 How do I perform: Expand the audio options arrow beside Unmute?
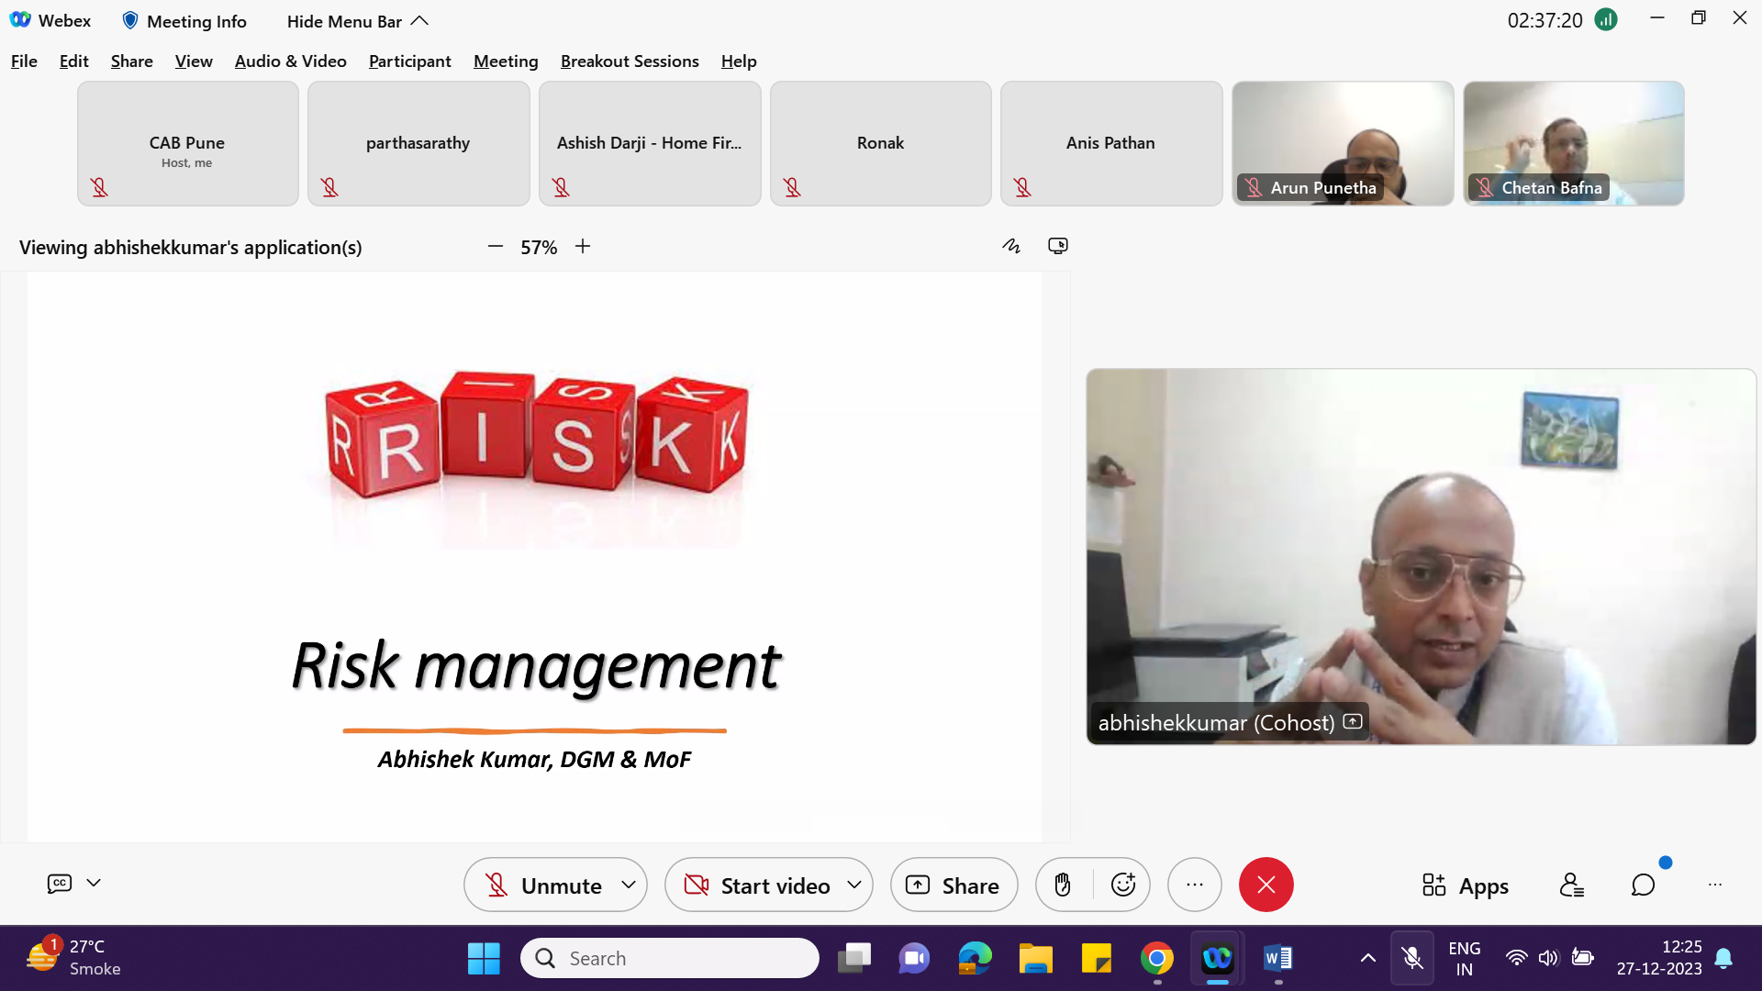click(629, 885)
